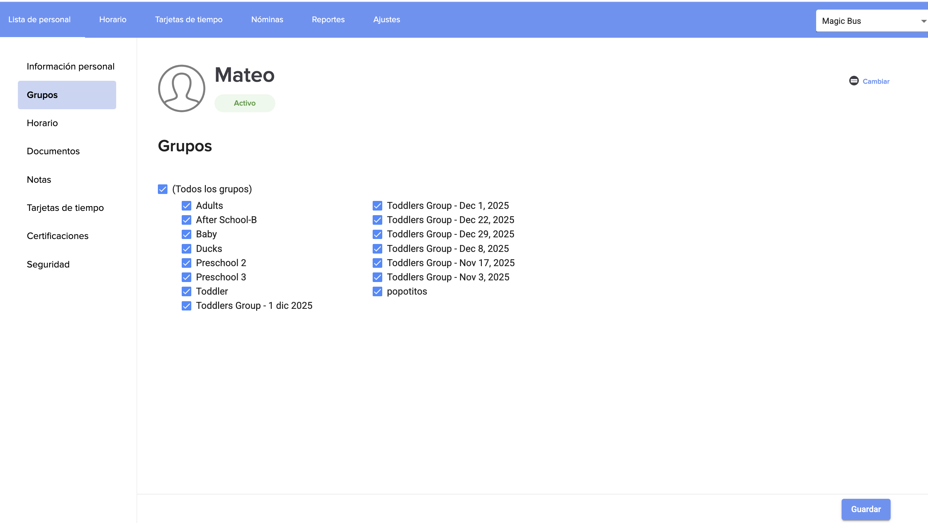The width and height of the screenshot is (928, 523).
Task: Toggle the popotitos group checkbox
Action: pos(377,291)
